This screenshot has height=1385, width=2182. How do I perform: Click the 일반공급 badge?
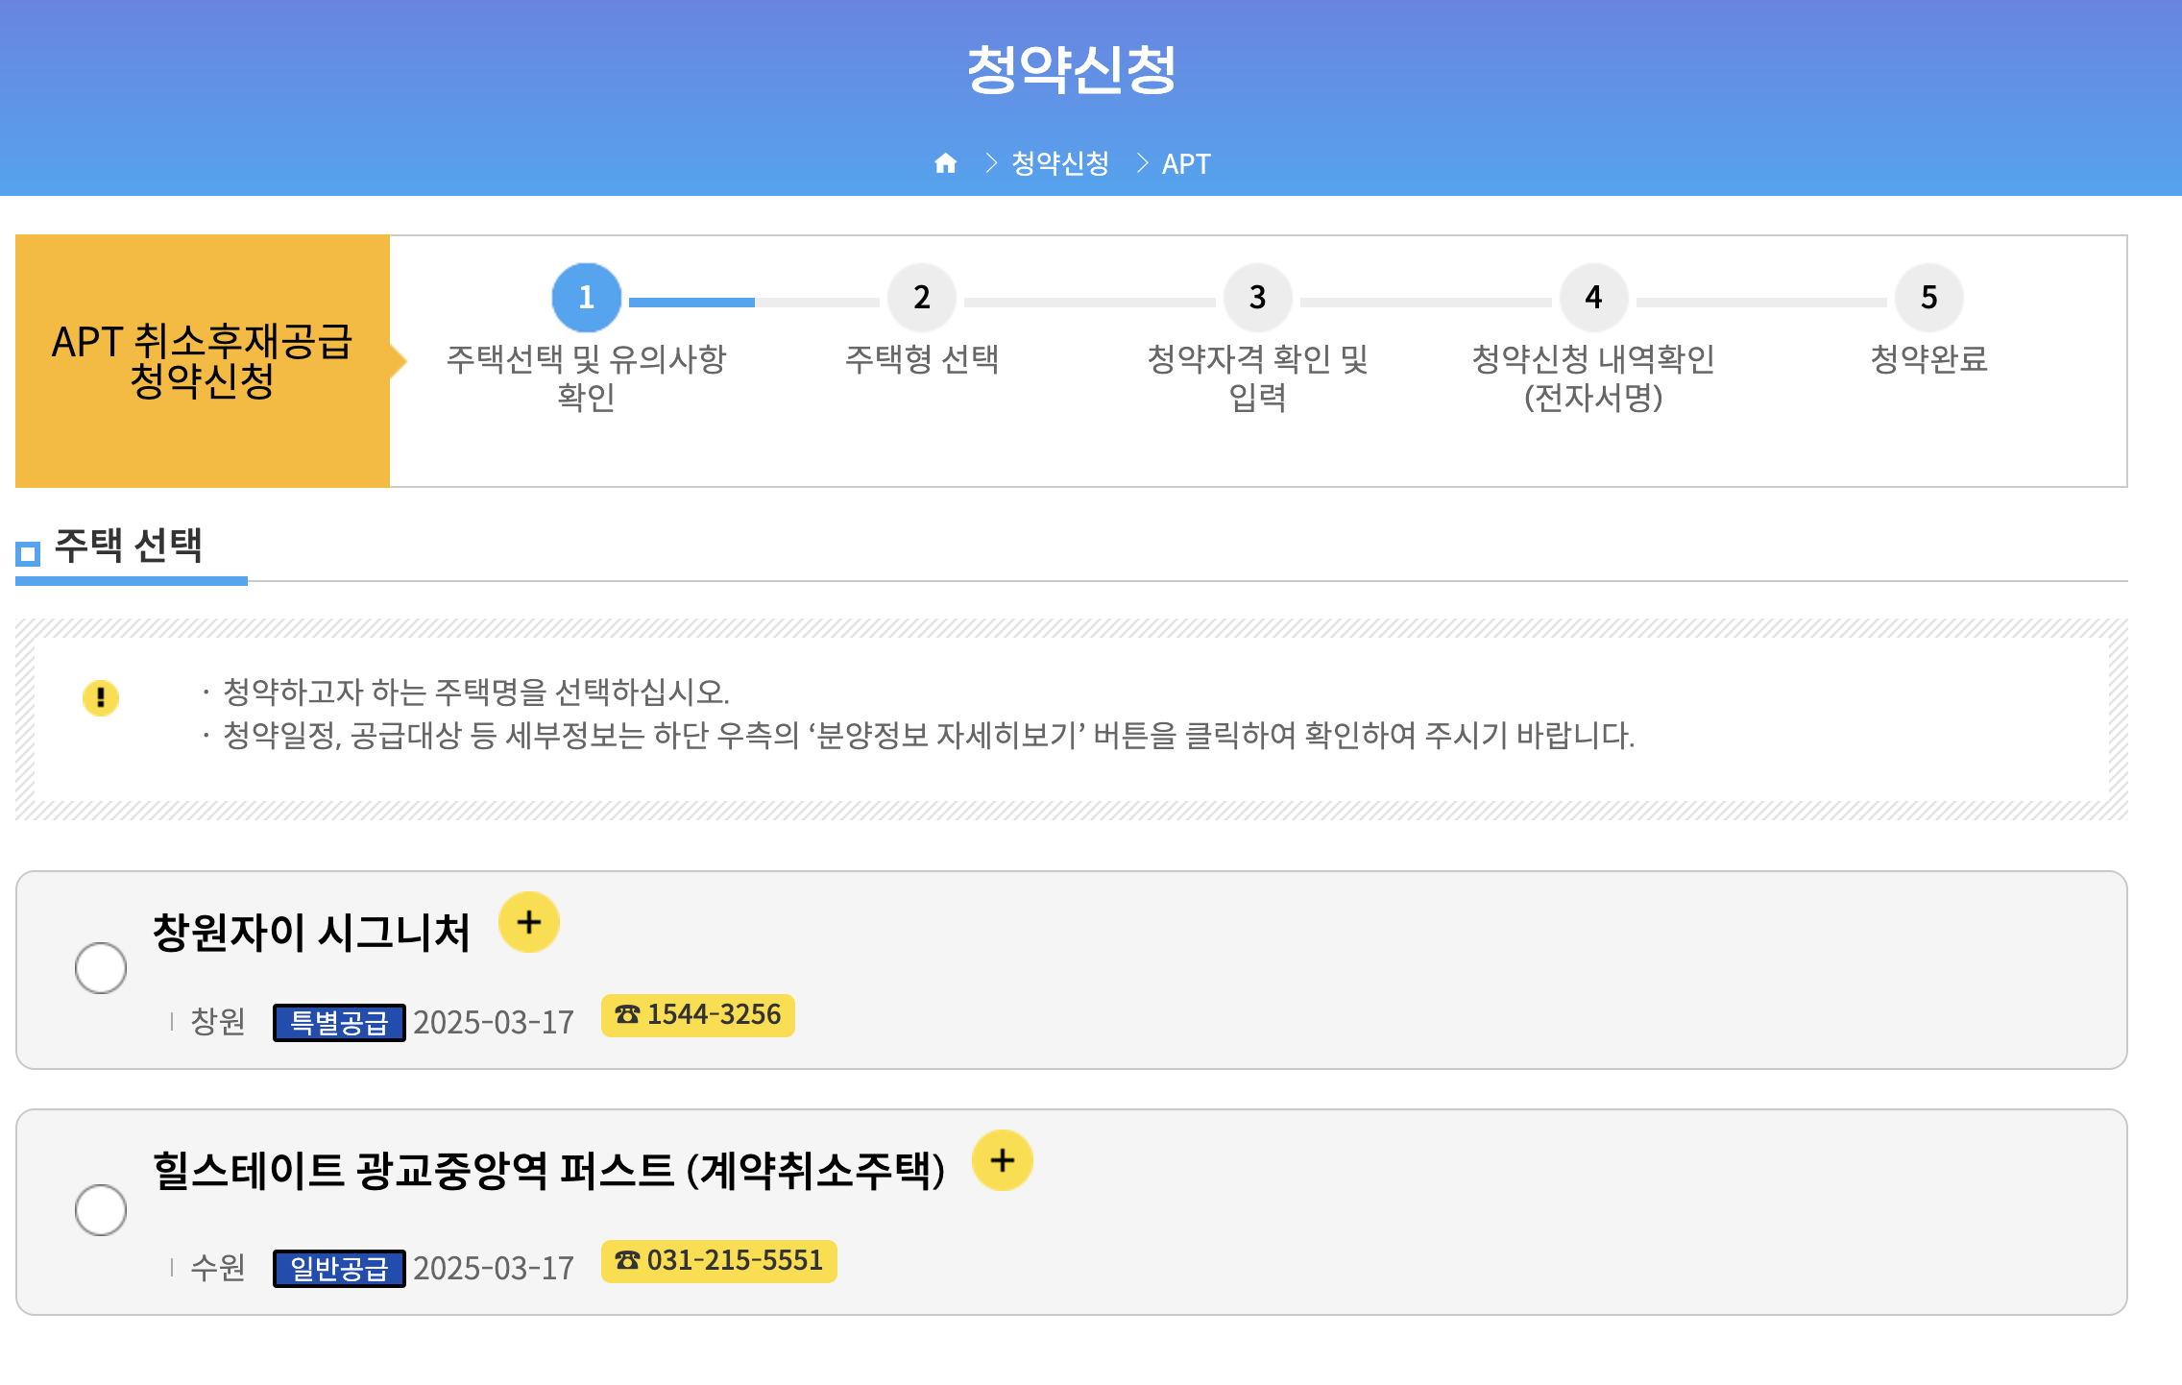339,1269
